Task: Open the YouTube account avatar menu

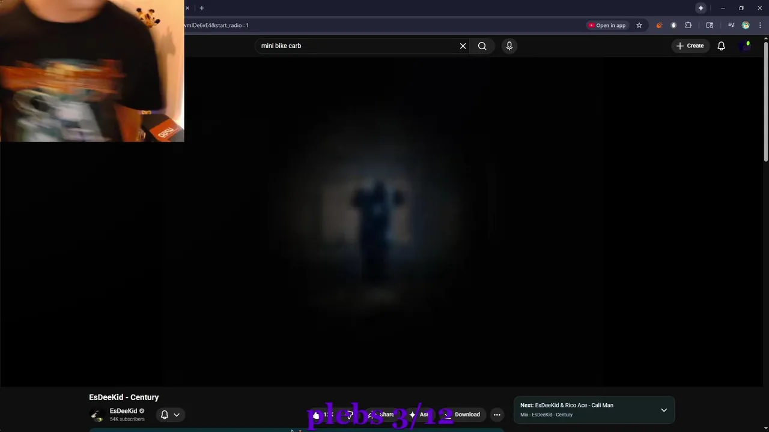Action: click(746, 46)
